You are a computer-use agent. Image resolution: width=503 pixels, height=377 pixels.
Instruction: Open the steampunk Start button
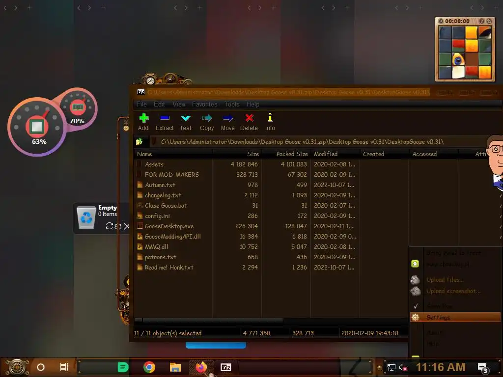17,367
